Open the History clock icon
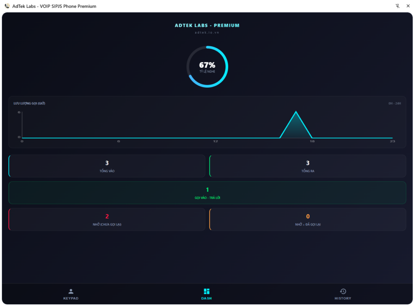 [x=343, y=291]
